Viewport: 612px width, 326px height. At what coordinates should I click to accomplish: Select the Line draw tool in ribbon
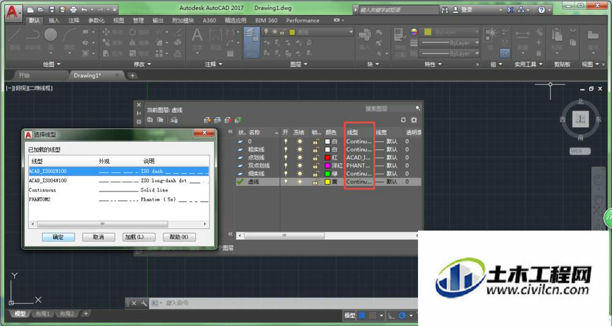[x=15, y=35]
